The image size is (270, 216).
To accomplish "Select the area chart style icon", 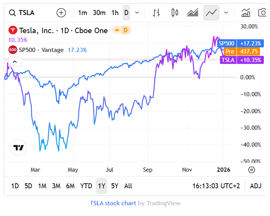I will [193, 13].
